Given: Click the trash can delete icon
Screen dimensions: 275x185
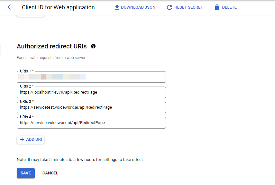Looking at the screenshot, I should tap(217, 7).
